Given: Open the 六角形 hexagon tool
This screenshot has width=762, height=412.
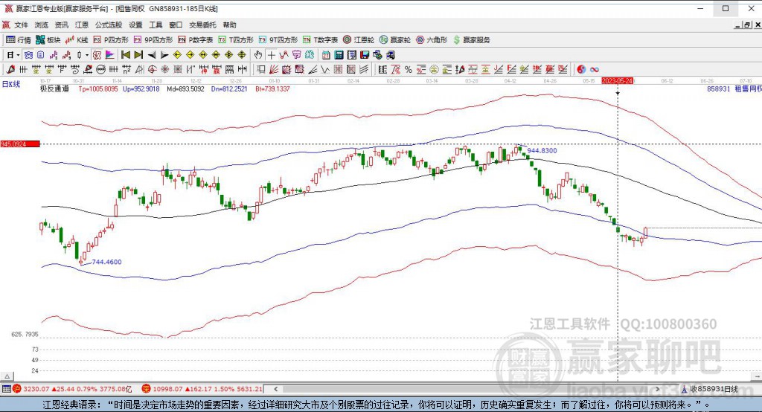Looking at the screenshot, I should coord(432,40).
